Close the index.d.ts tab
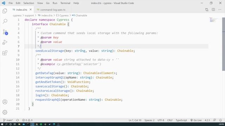The image size is (225, 126). (31, 9)
